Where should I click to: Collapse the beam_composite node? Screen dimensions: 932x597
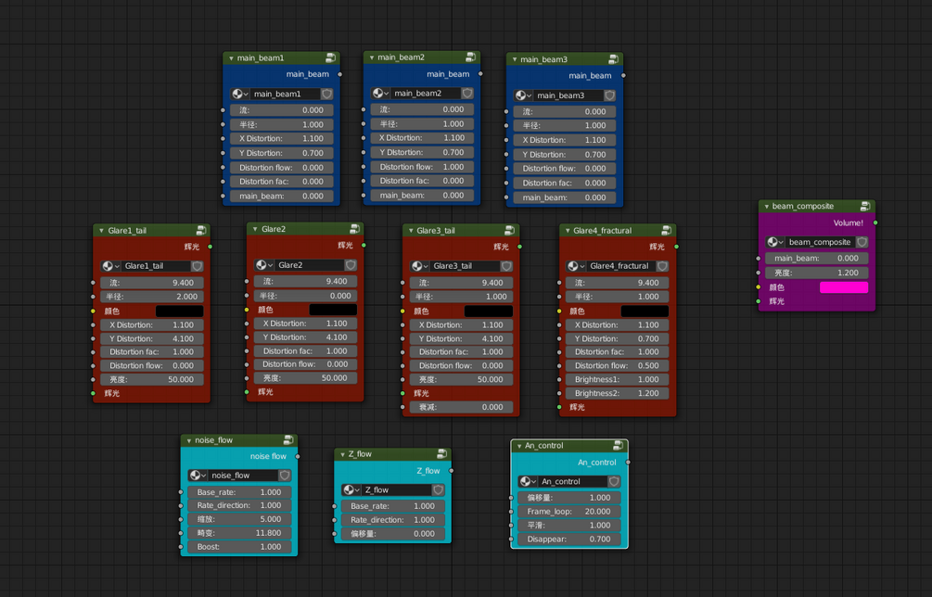pos(767,207)
